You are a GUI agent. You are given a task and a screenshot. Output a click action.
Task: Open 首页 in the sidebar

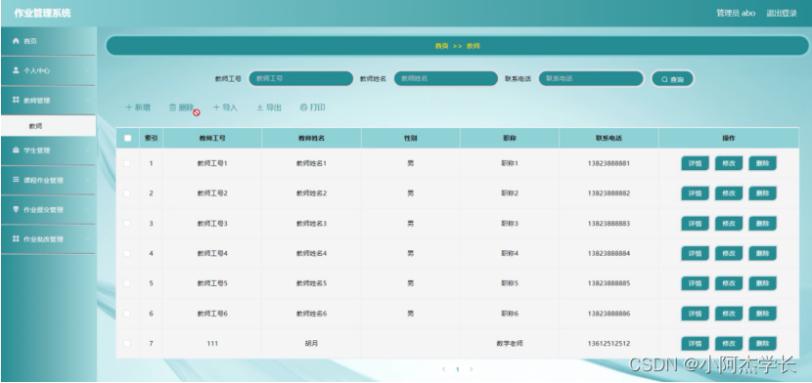click(x=48, y=41)
